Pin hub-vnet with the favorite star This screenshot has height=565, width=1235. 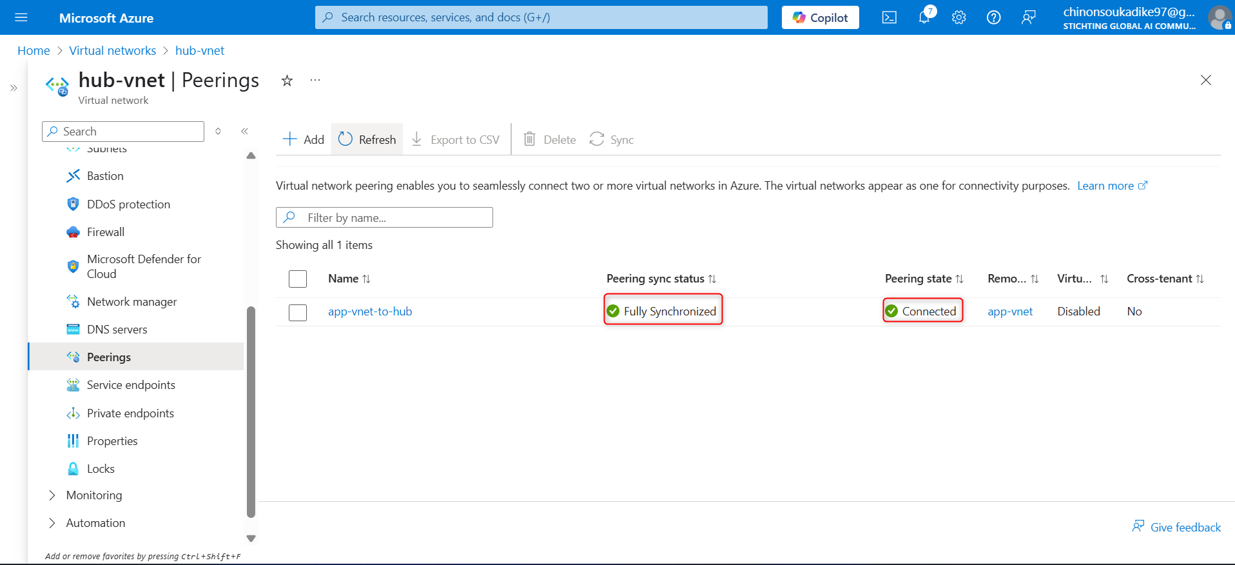tap(287, 81)
